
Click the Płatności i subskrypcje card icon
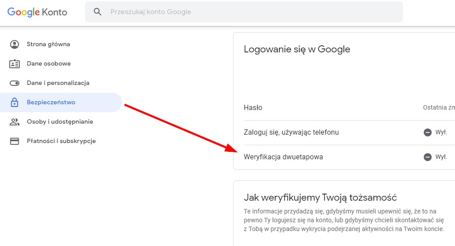15,141
